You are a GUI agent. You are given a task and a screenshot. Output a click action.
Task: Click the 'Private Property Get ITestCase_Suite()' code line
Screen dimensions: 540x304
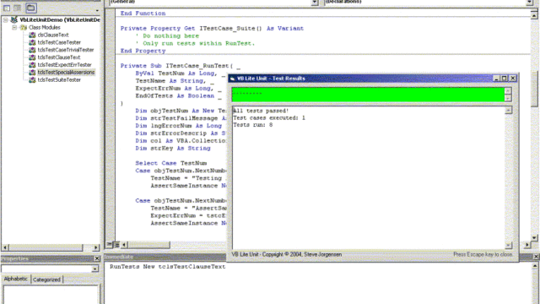point(212,28)
